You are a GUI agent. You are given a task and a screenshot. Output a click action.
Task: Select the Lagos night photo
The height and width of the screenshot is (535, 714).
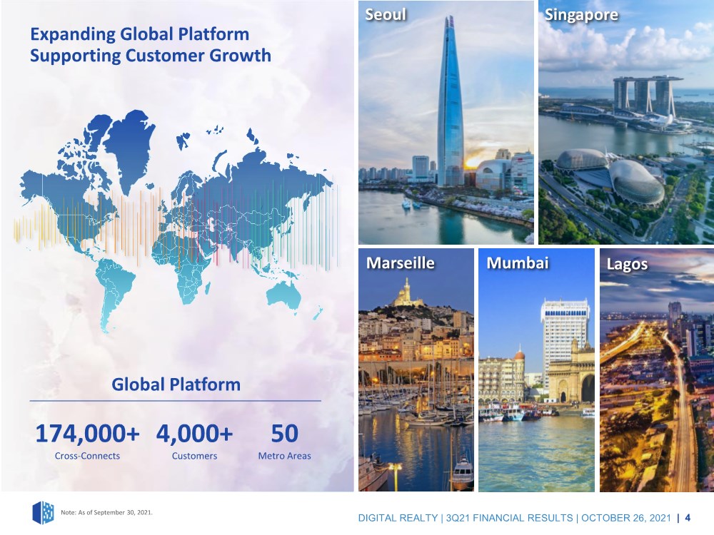(657, 370)
